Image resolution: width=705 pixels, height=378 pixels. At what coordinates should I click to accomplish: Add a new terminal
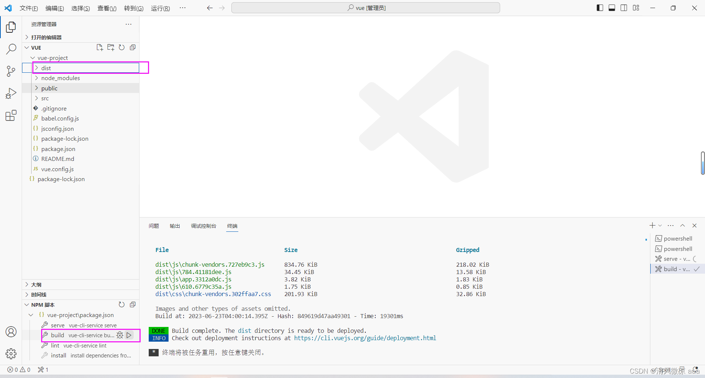[x=652, y=226]
